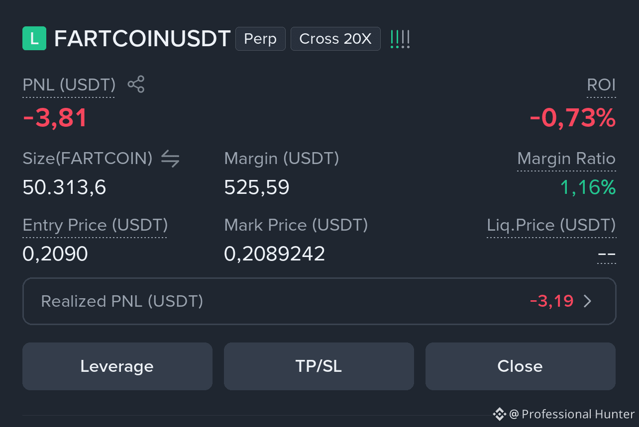Click the Entry Price (USDT) label
Image resolution: width=639 pixels, height=427 pixels.
click(95, 225)
